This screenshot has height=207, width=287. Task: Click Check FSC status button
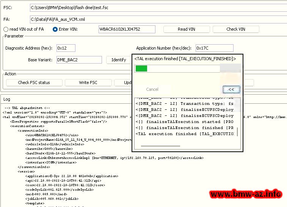(34, 82)
